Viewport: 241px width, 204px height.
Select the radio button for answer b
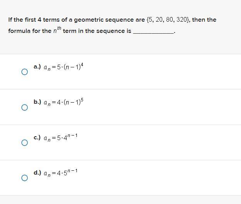24,107
